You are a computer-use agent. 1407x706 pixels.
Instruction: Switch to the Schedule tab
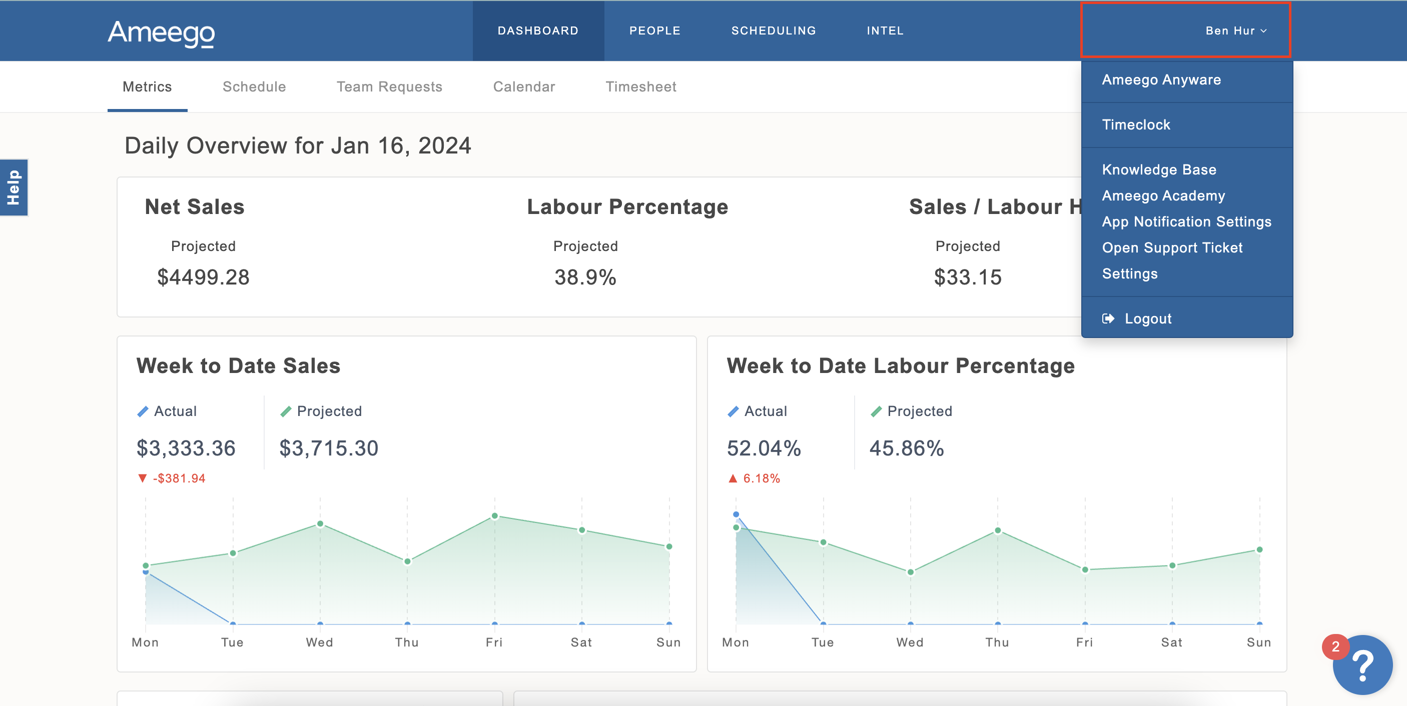coord(254,86)
